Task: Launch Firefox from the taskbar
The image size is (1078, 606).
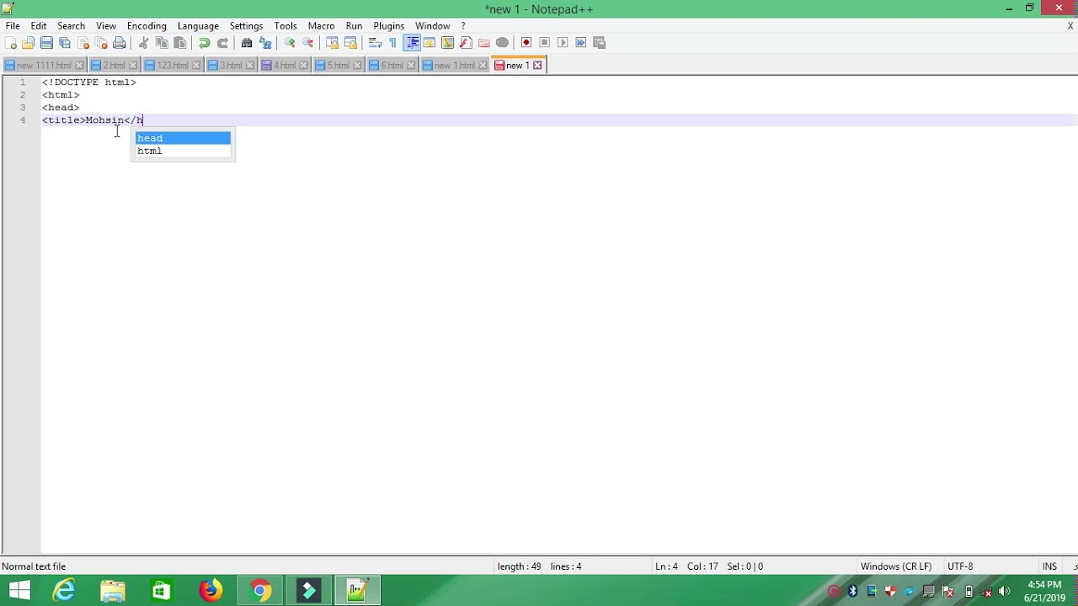Action: pyautogui.click(x=211, y=591)
